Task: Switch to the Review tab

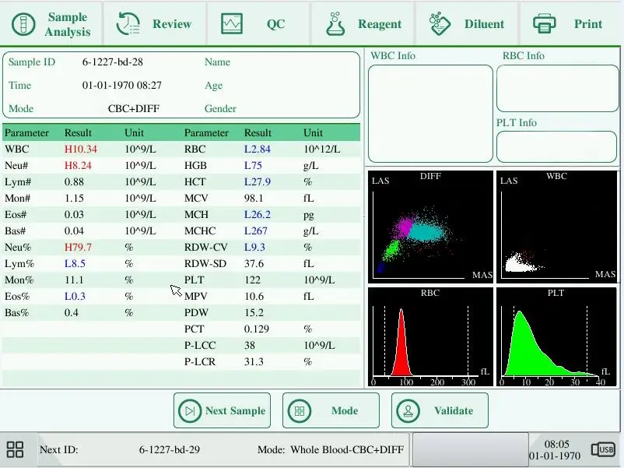Action: point(154,24)
